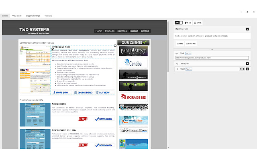The height and width of the screenshot is (160, 257).
Task: Click the Filming in Detroit client logo
Action: pos(133,74)
